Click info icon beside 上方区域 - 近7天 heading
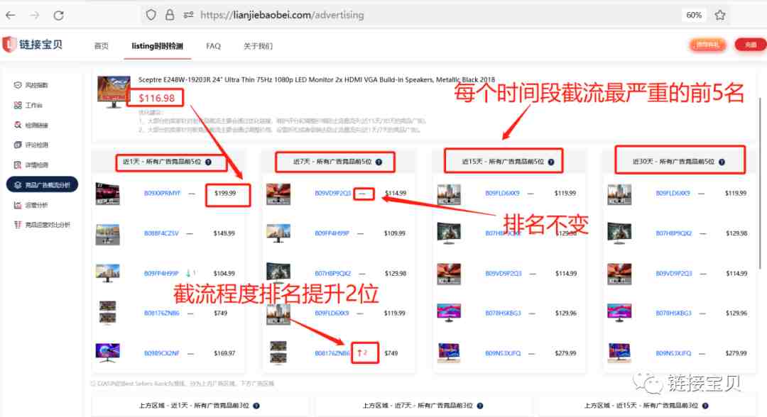 (480, 406)
